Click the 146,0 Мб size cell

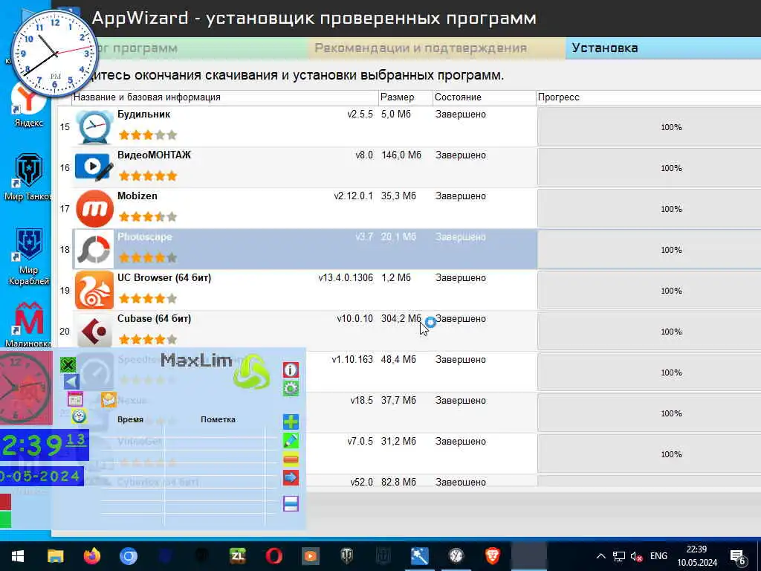[x=401, y=155]
